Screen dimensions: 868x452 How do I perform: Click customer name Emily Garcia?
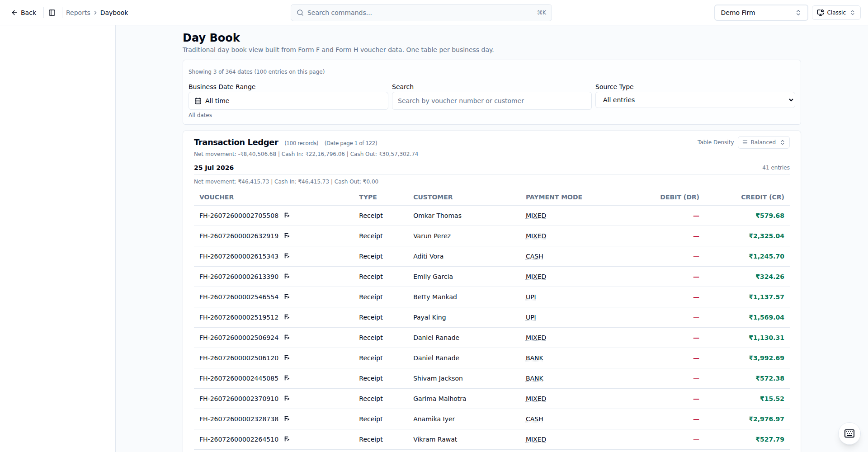(x=433, y=277)
